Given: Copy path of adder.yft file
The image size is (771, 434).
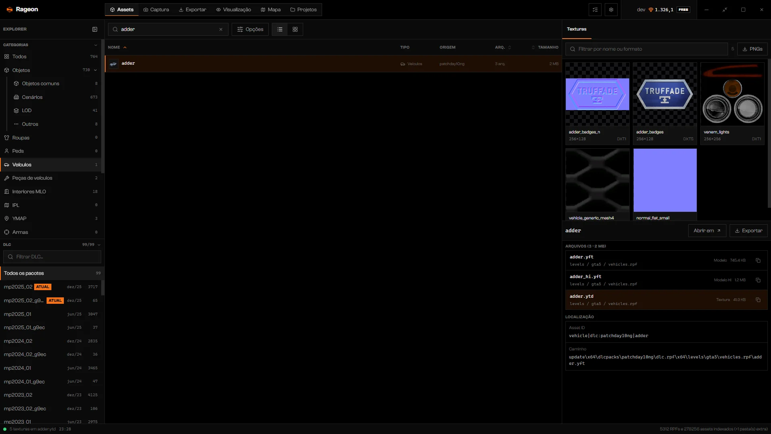Looking at the screenshot, I should pos(758,260).
